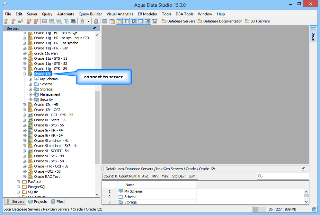Switch to the Projects tab

(38, 202)
